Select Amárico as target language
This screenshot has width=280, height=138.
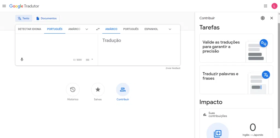click(111, 29)
